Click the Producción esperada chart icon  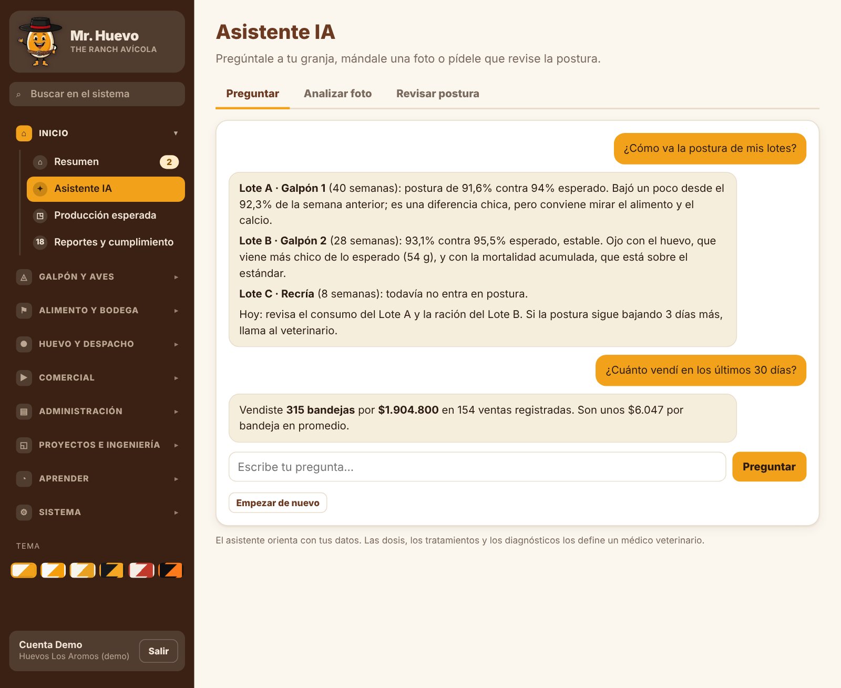point(40,215)
